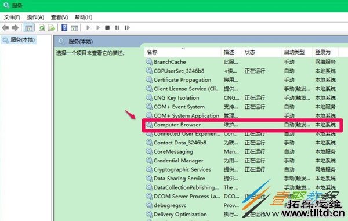Viewport: 348px width, 221px height.
Task: Open the 操作(A) menu
Action: click(x=35, y=17)
